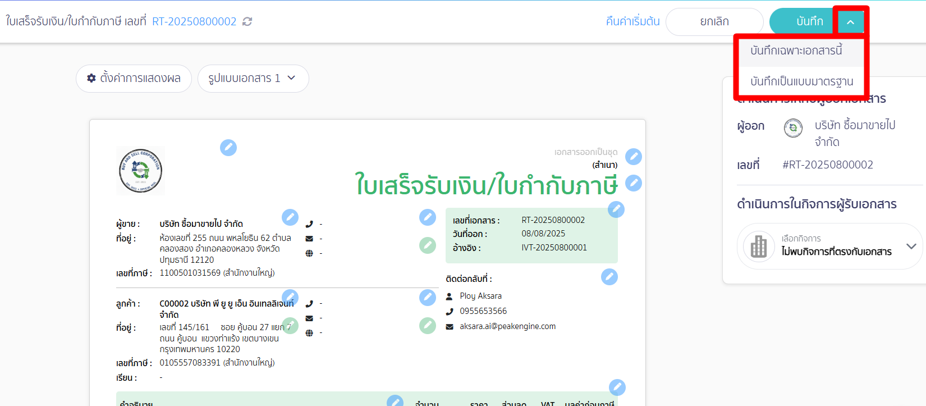Click ไม่พบกิจการที่ตรงกับเอกสาร text
Viewport: 926px width, 406px height.
tap(837, 252)
